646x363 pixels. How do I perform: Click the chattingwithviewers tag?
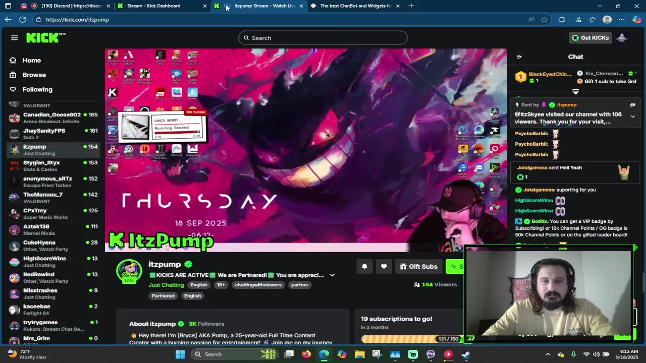pos(258,285)
